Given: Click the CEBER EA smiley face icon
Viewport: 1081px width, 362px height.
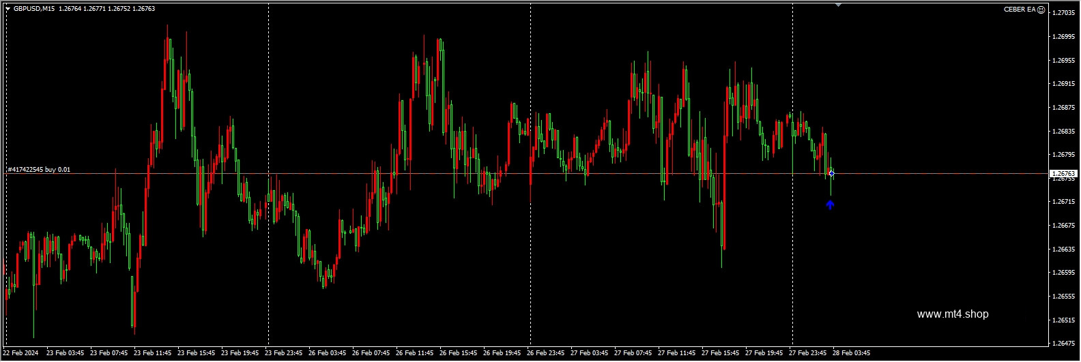Looking at the screenshot, I should [x=1041, y=9].
